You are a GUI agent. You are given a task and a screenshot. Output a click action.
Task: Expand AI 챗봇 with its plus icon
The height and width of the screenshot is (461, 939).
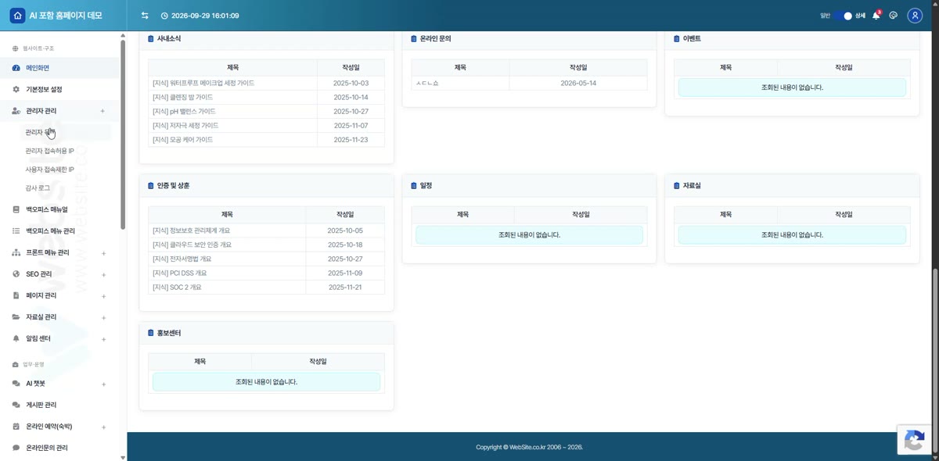(x=103, y=384)
